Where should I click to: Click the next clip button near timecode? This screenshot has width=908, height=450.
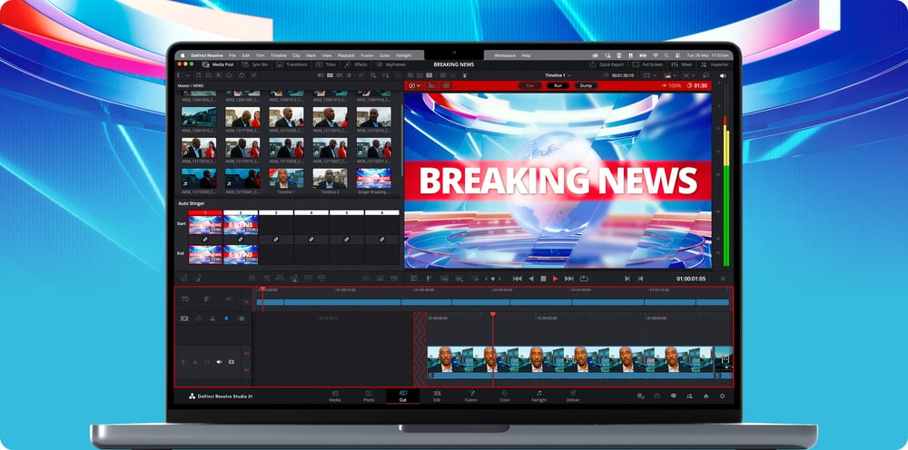pos(627,279)
